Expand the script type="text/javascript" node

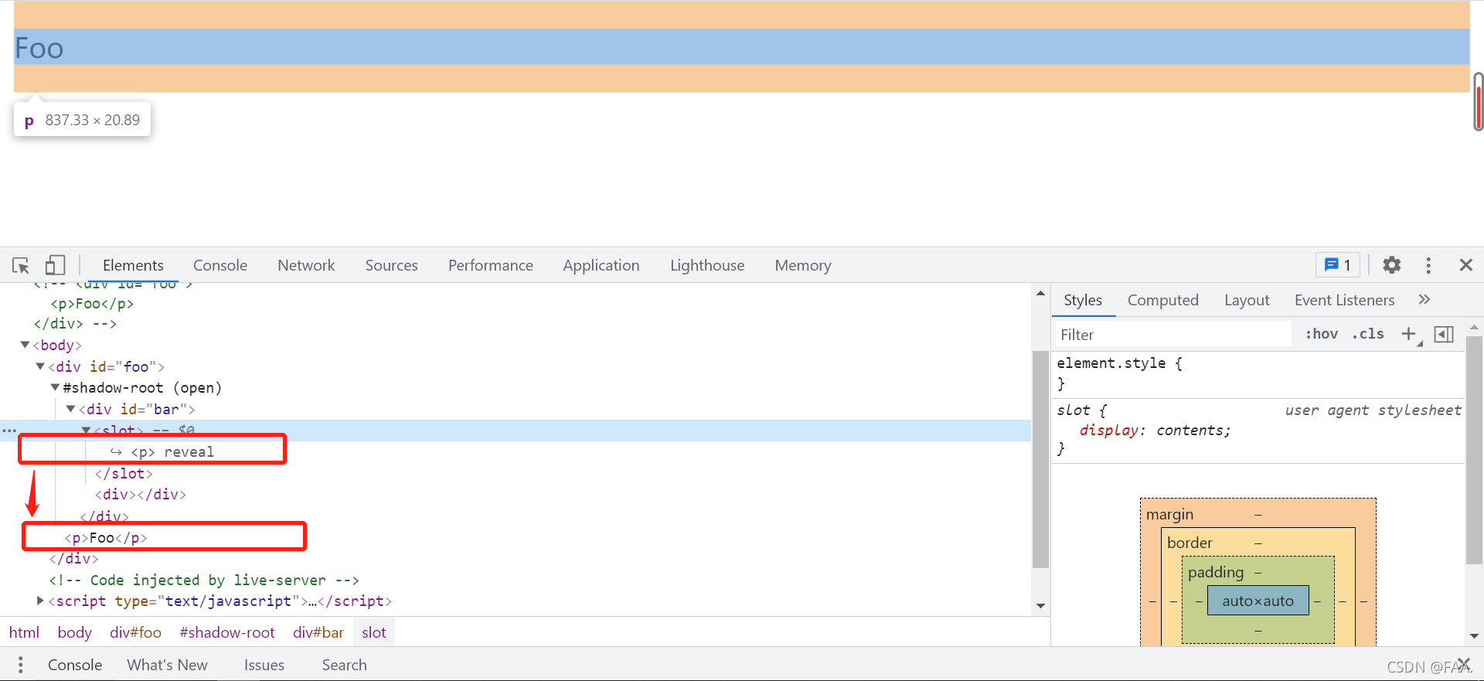40,601
